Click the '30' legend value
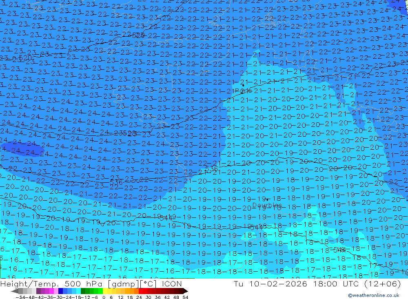 [149, 297]
